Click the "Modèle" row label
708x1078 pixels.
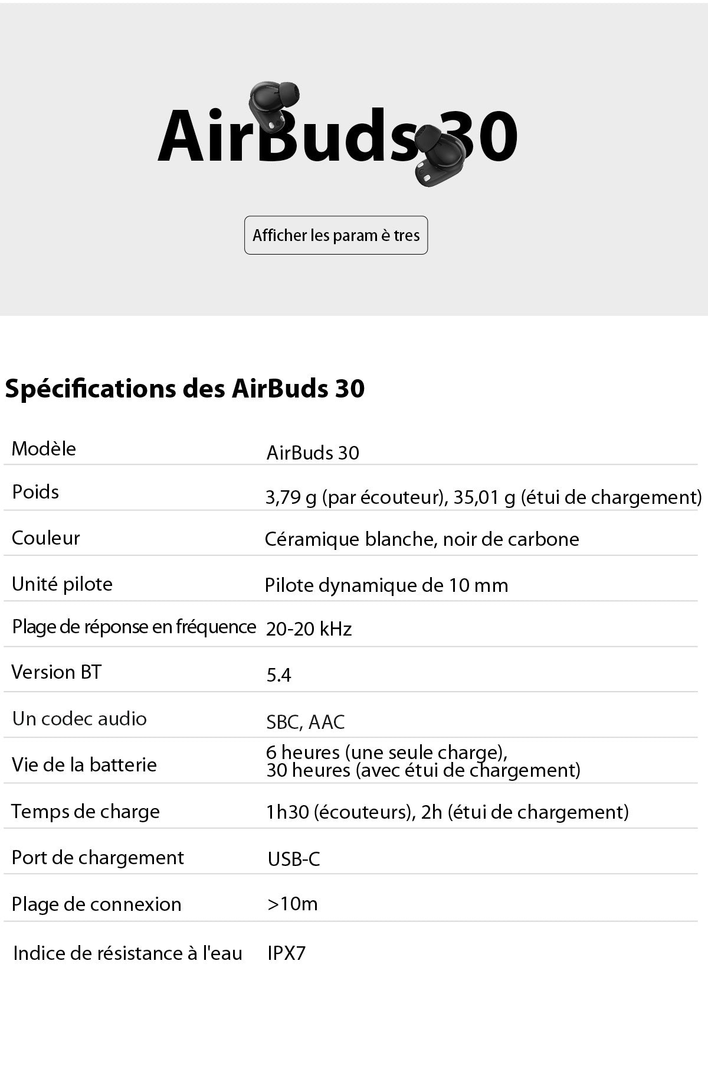point(44,449)
